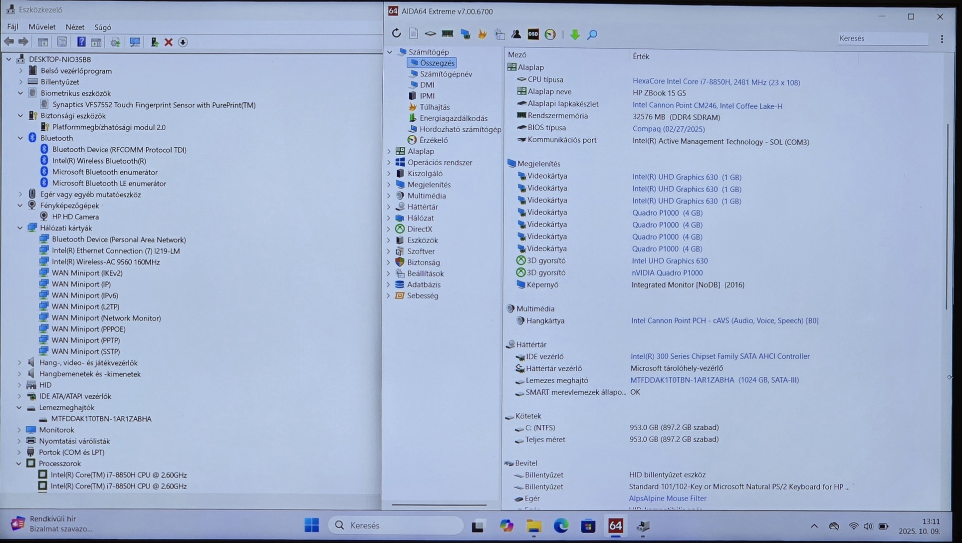Click the HexaCore Intel Core i7-8850H link

point(716,82)
